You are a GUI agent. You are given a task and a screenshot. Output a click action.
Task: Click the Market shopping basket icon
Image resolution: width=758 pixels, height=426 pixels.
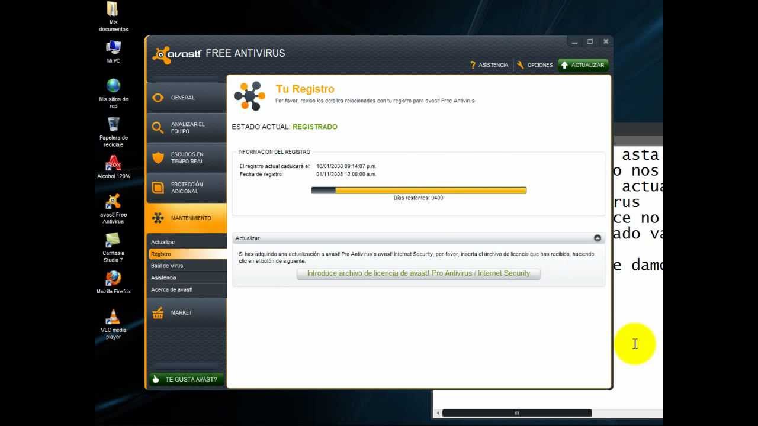click(x=158, y=312)
